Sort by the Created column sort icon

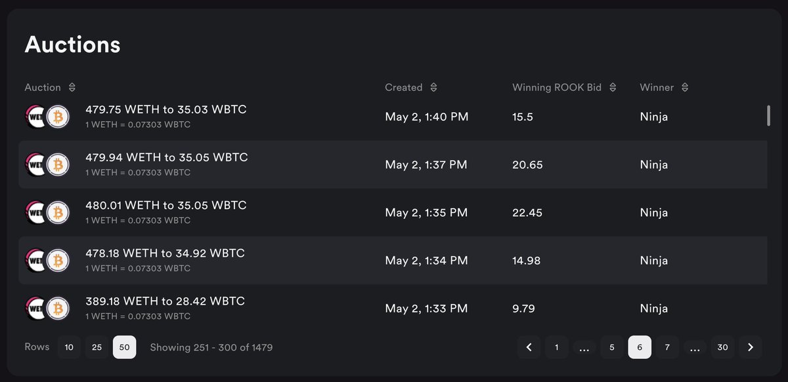coord(433,88)
